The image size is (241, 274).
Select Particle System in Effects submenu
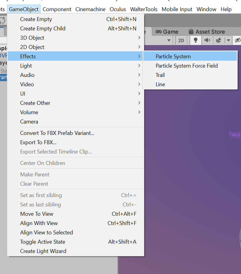point(190,56)
